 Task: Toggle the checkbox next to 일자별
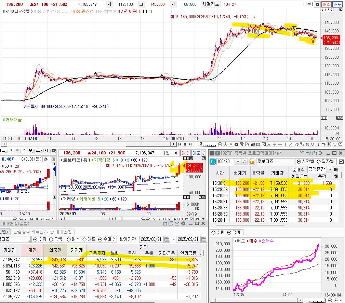[x=341, y=162]
